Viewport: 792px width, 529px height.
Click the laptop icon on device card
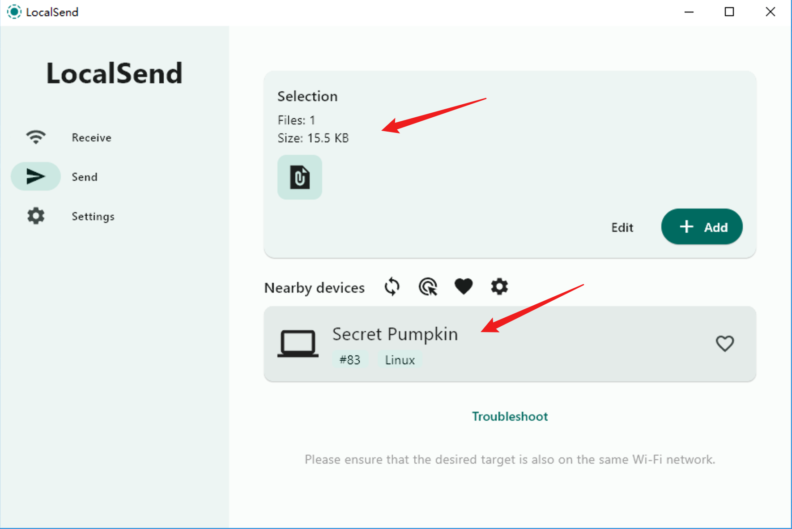point(298,344)
